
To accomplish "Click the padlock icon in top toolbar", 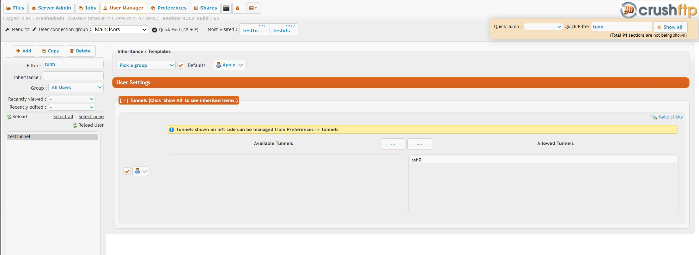I will coord(238,8).
